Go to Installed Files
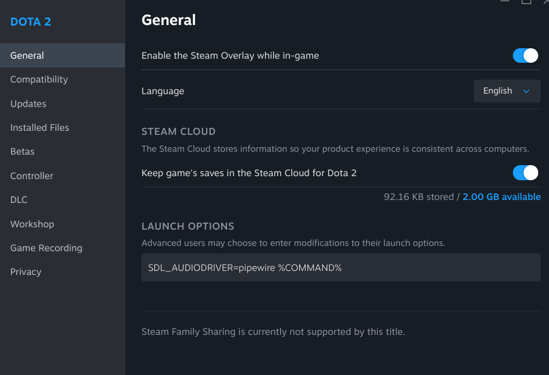The image size is (549, 375). pyautogui.click(x=62, y=128)
